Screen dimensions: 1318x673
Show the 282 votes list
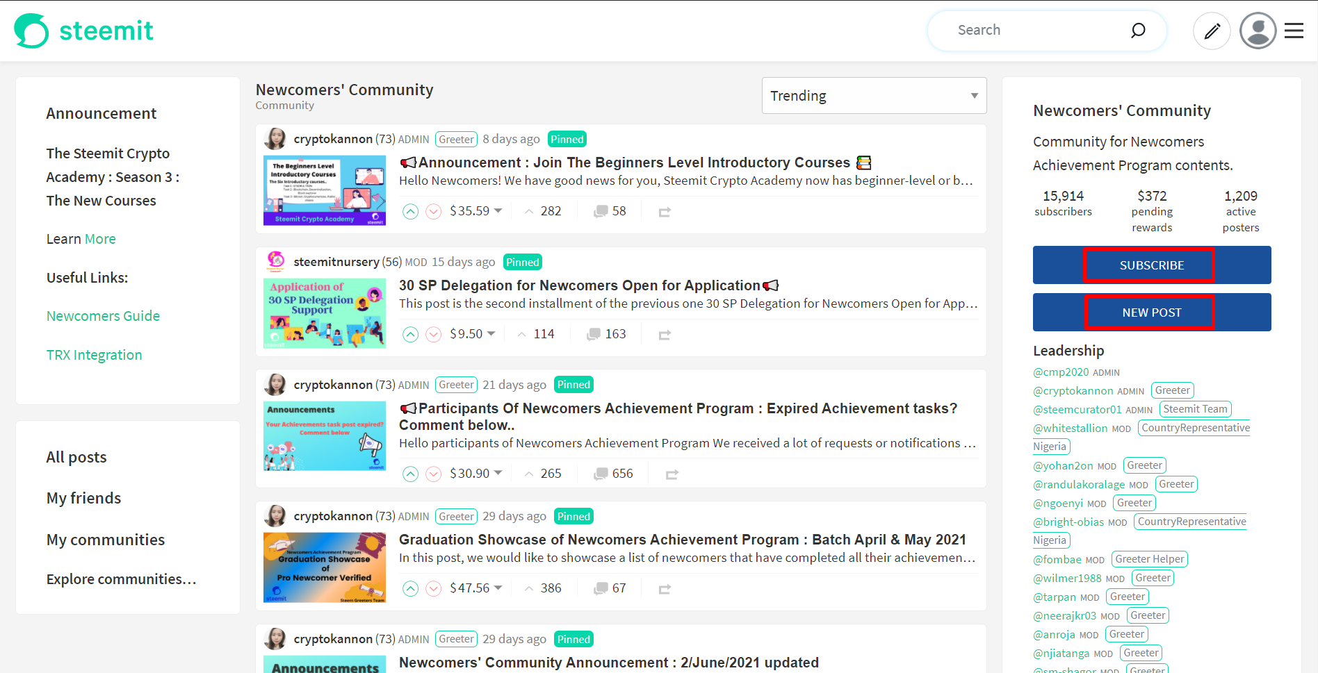click(543, 211)
